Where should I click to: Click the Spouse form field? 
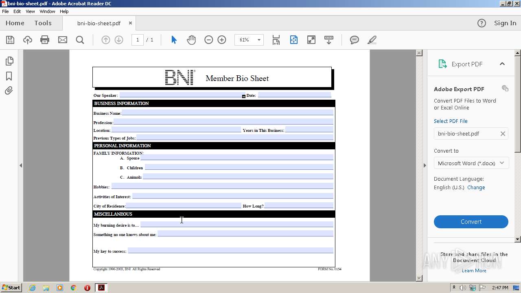[x=237, y=157]
